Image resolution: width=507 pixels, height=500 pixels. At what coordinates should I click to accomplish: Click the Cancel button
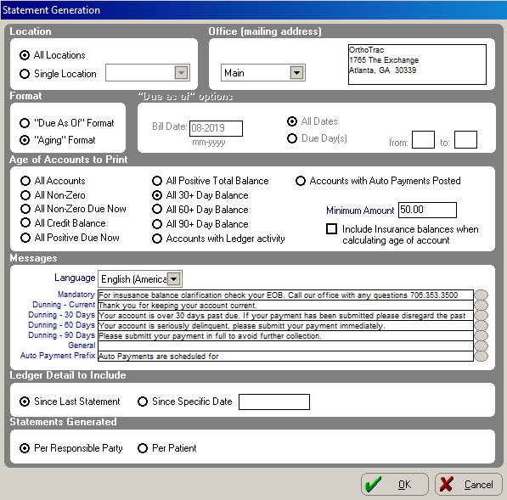pos(469,484)
